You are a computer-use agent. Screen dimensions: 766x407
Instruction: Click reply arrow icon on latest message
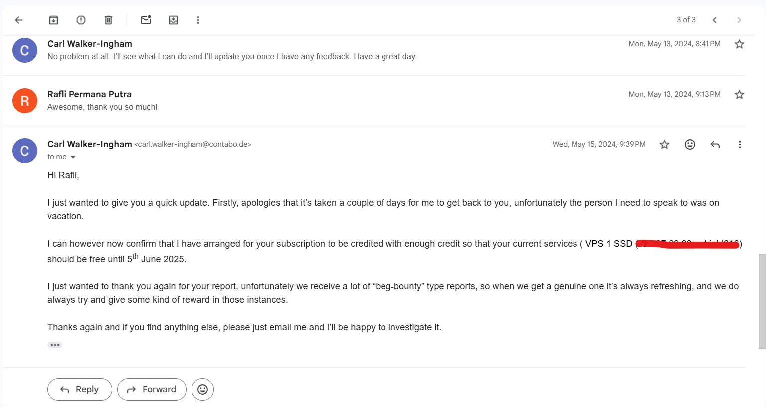[x=715, y=145]
